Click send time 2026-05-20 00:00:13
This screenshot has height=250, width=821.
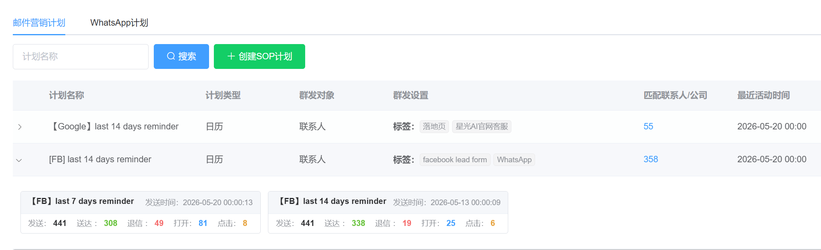tap(218, 202)
